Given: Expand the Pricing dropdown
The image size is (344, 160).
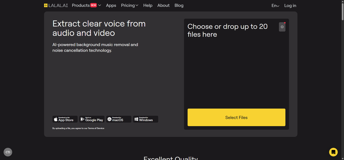Looking at the screenshot, I should click(x=130, y=5).
